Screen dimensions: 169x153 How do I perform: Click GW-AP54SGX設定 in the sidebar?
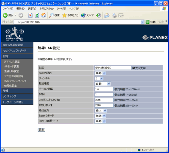[17, 45]
